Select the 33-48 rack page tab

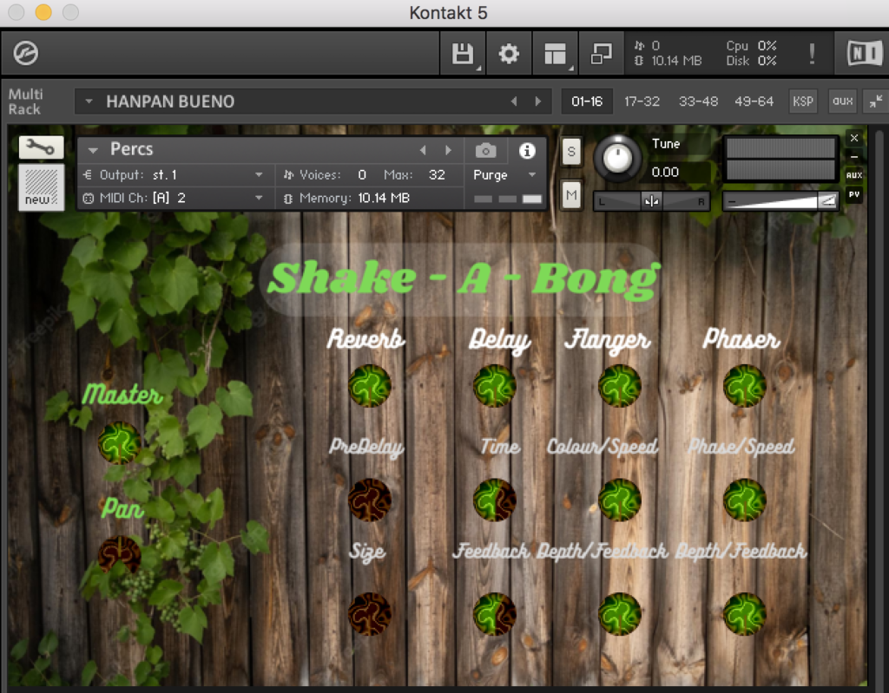[x=699, y=101]
